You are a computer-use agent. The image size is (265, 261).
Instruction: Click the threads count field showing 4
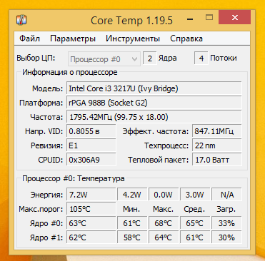click(201, 58)
